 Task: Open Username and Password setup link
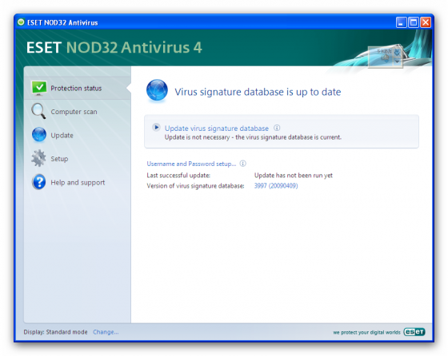(191, 164)
